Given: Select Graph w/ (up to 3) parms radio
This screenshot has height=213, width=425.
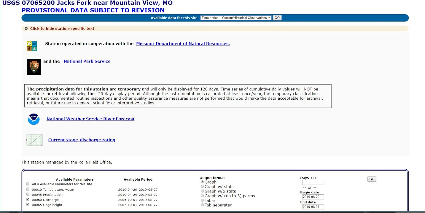Looking at the screenshot, I should coord(202,196).
